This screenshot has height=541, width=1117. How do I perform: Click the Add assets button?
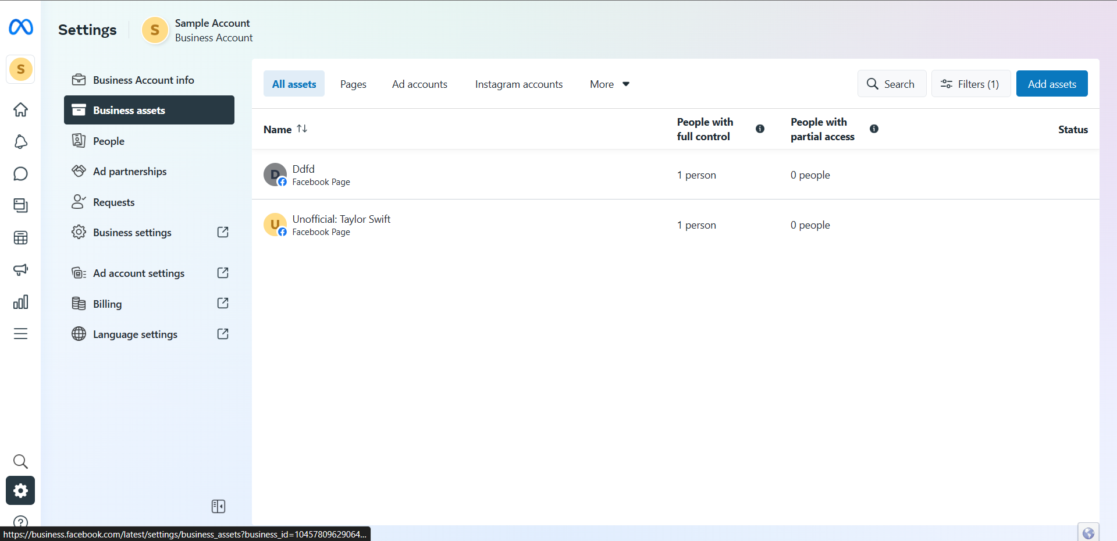coord(1052,84)
